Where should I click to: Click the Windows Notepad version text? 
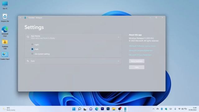[141, 38]
